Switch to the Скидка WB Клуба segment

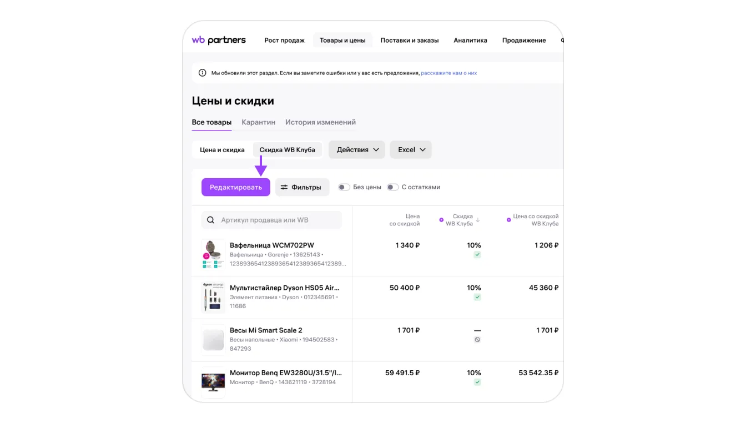(287, 150)
